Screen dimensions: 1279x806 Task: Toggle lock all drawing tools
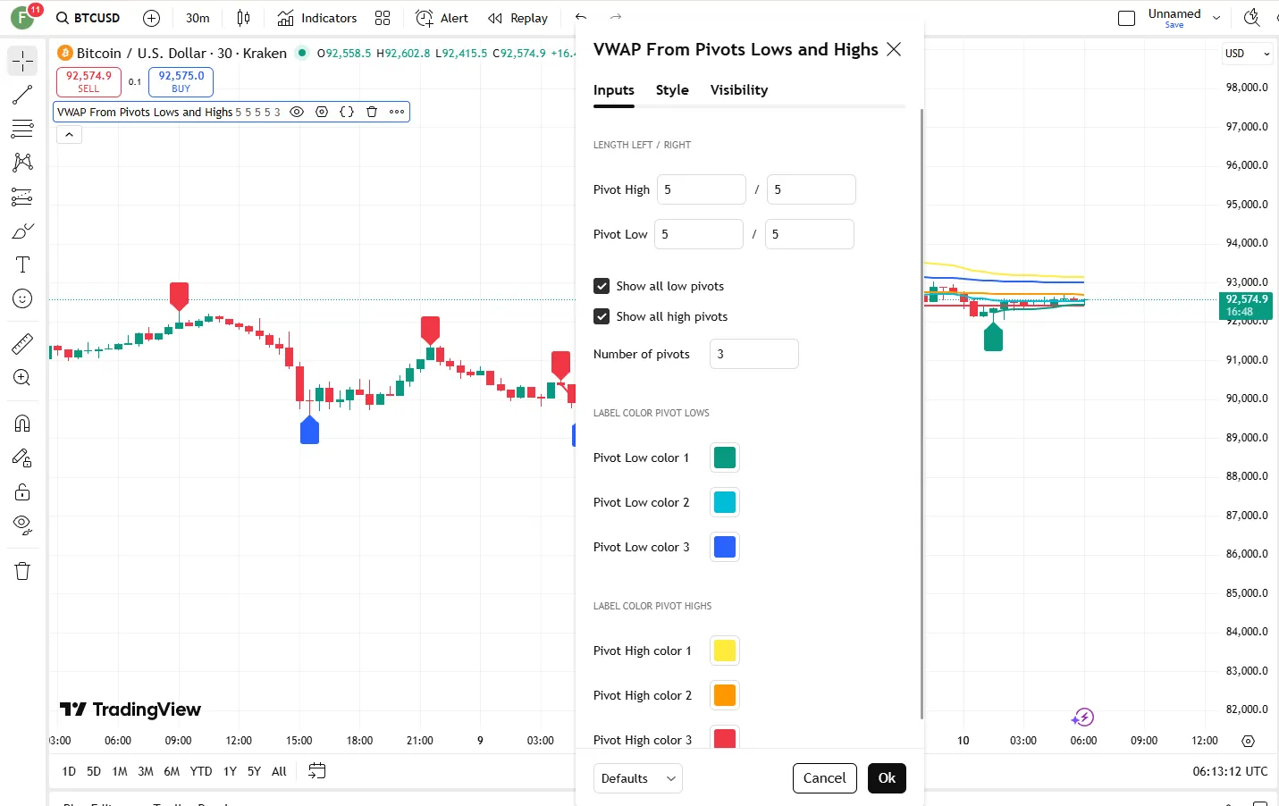pyautogui.click(x=22, y=491)
